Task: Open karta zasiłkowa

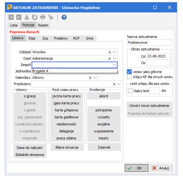Action: (67, 117)
